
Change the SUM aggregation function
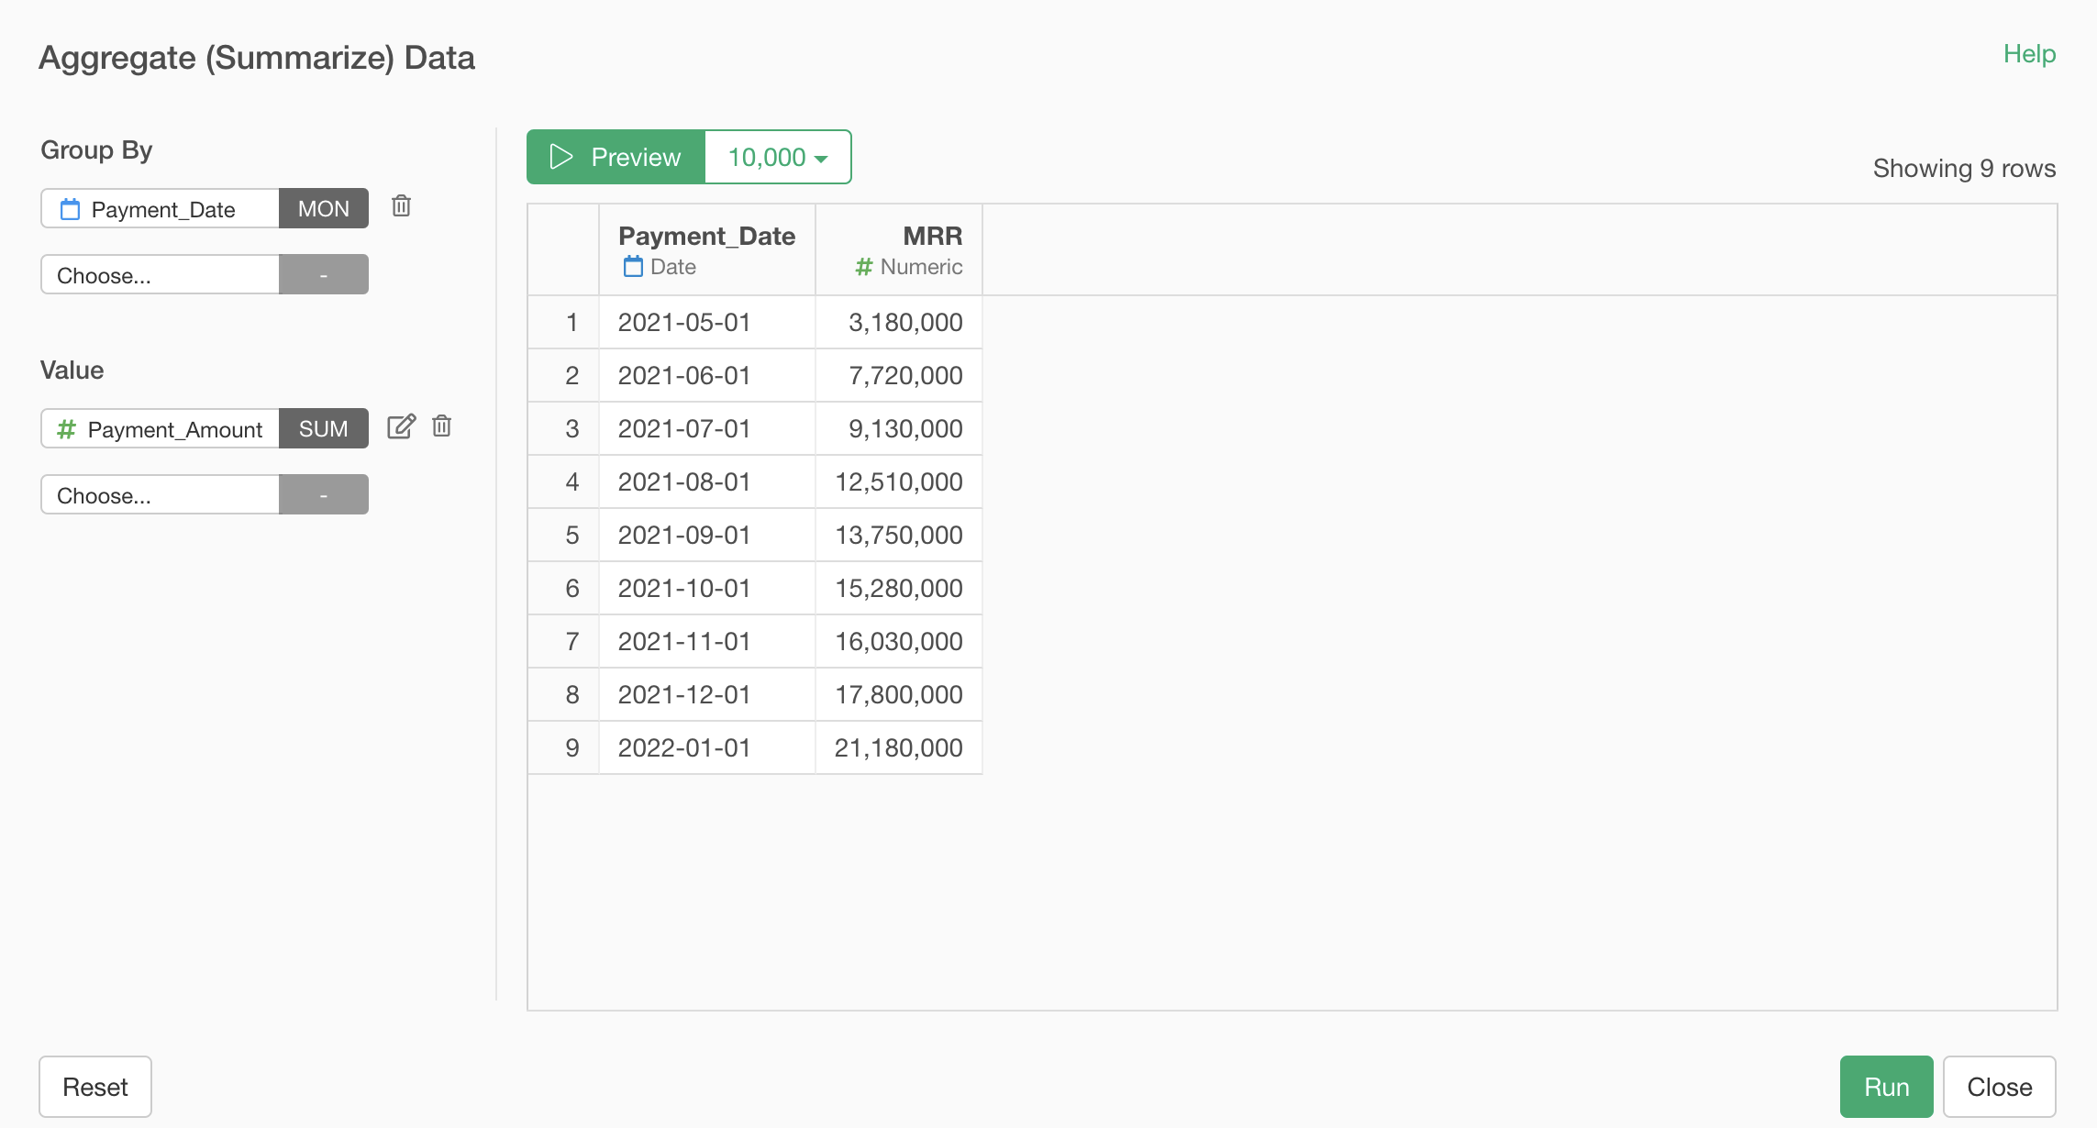323,428
